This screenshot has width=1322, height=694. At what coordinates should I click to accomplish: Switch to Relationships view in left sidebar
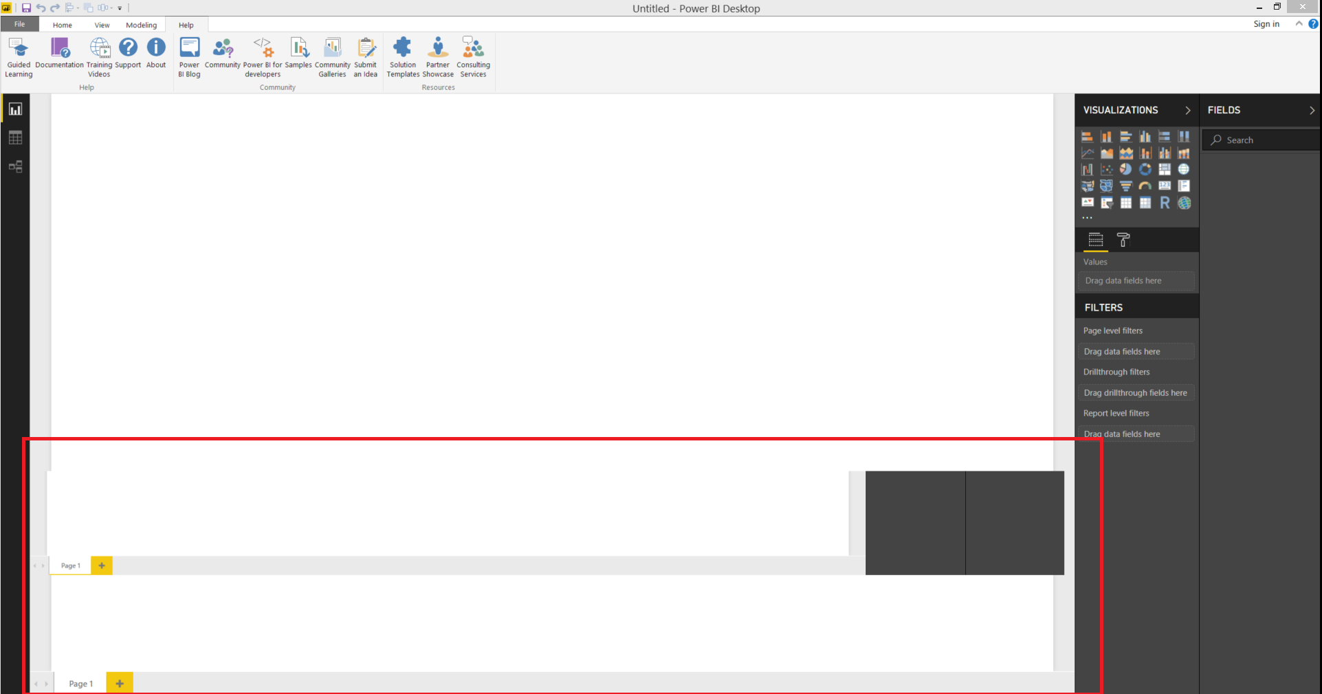pos(15,167)
